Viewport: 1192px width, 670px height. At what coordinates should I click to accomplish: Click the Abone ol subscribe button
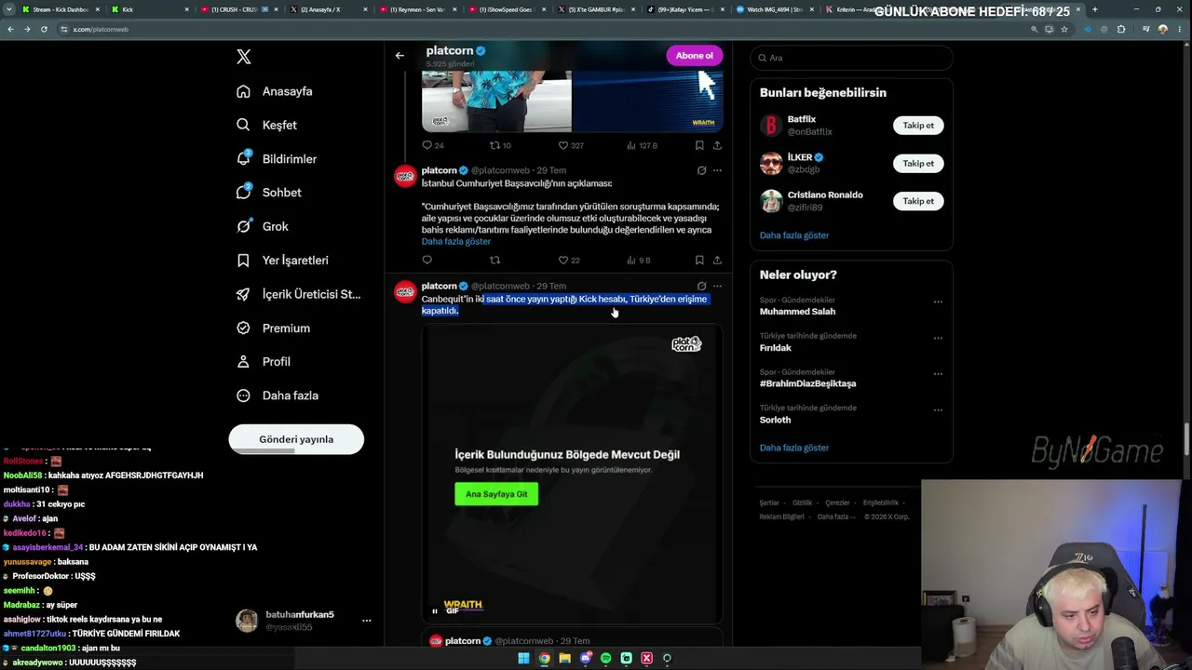tap(694, 56)
